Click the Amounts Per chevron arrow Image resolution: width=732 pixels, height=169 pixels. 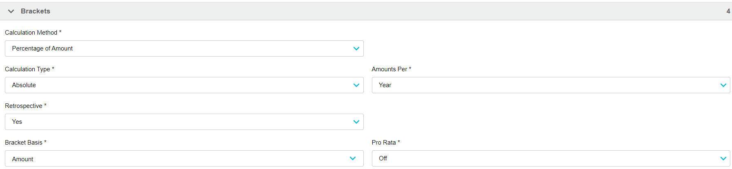click(x=723, y=85)
